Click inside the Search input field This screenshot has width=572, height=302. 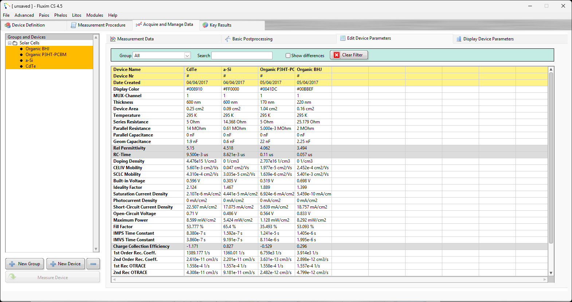click(242, 55)
